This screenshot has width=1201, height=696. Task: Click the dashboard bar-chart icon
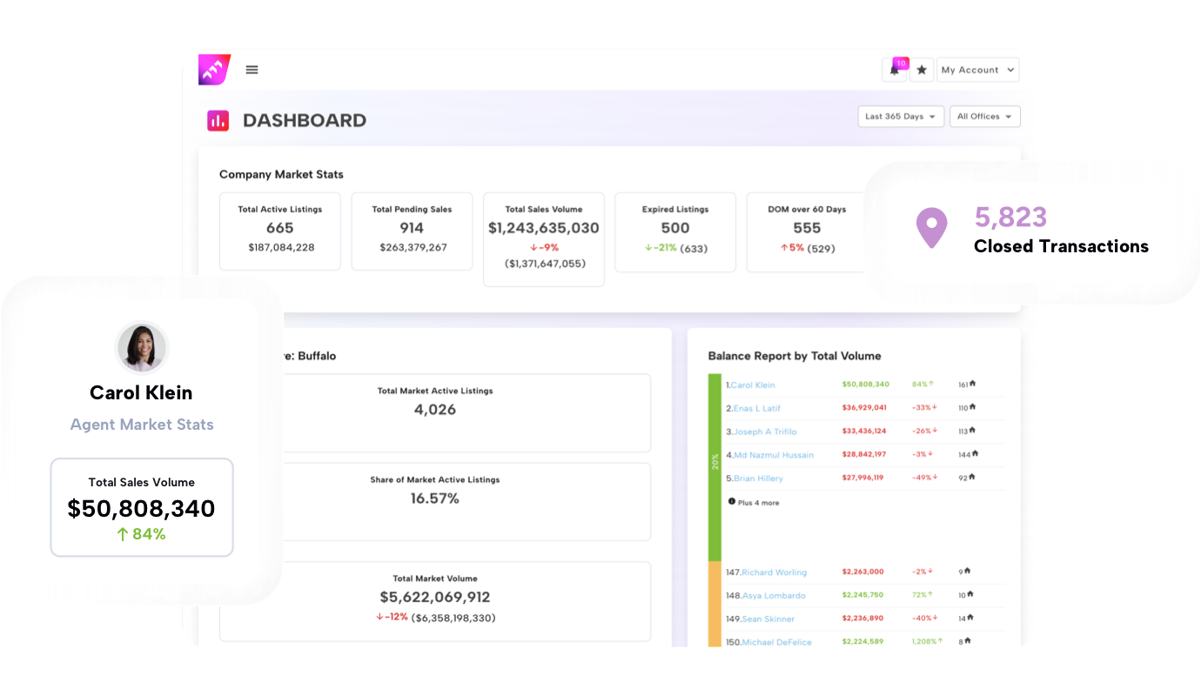217,120
